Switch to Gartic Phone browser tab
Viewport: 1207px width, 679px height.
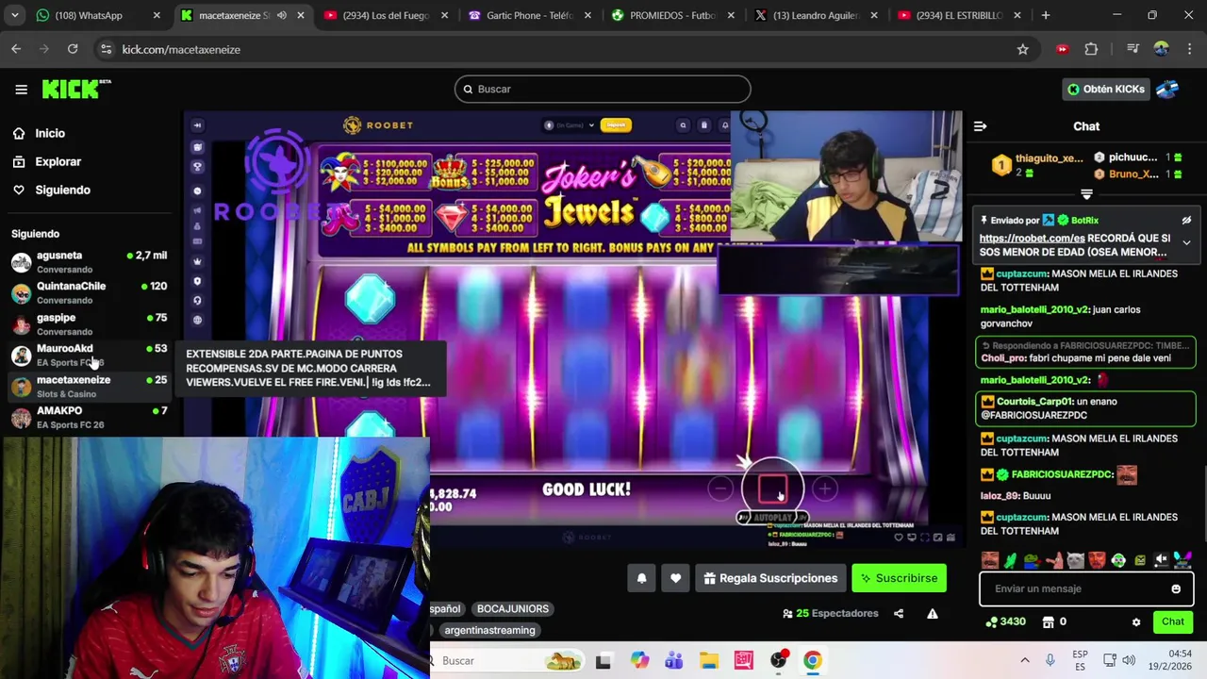coord(529,15)
